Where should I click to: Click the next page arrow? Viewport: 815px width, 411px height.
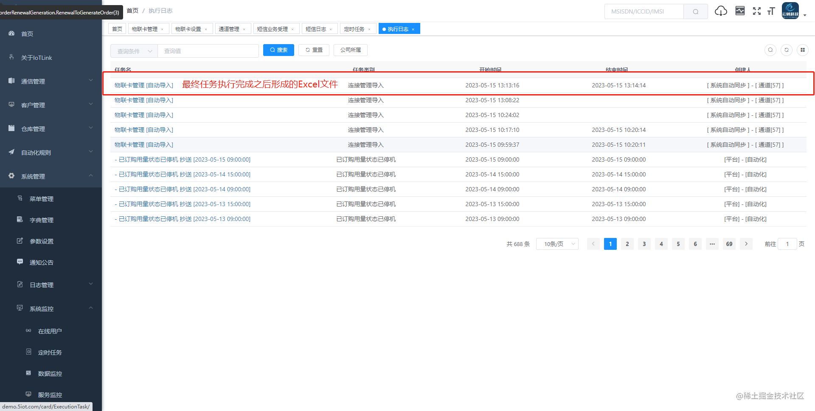(x=746, y=244)
